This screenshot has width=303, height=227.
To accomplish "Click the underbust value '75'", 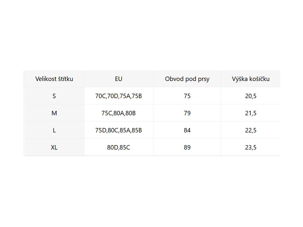I will (x=187, y=96).
